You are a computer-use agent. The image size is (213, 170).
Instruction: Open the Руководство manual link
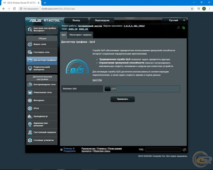tap(88, 148)
